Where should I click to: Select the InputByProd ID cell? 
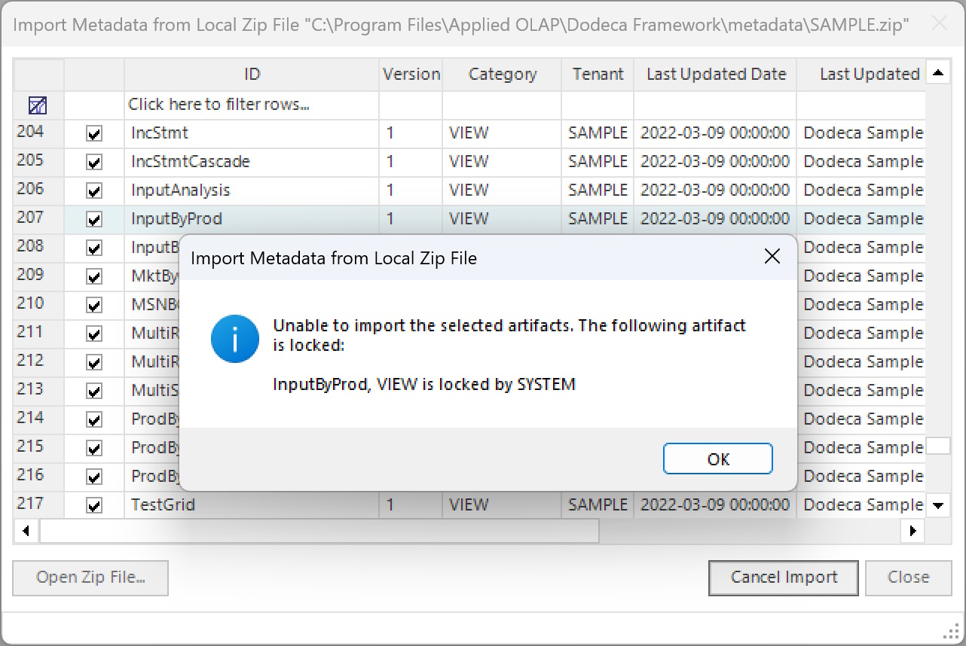pos(252,219)
